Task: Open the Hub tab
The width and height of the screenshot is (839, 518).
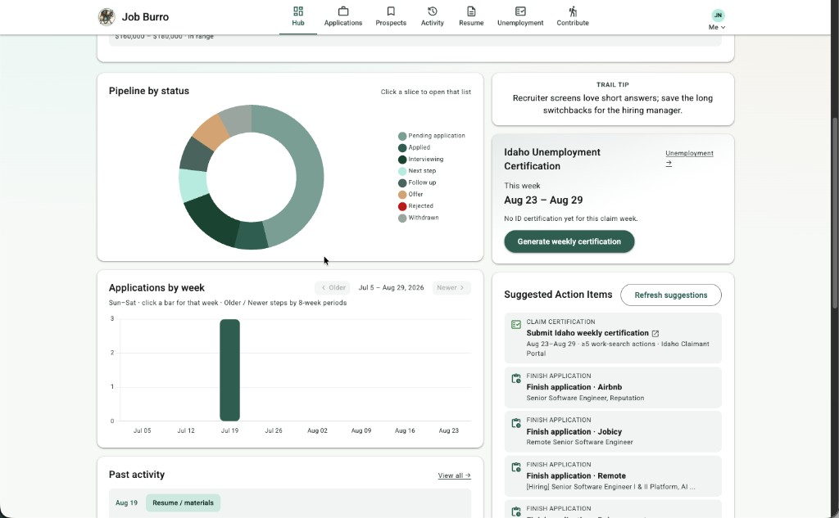Action: [298, 16]
